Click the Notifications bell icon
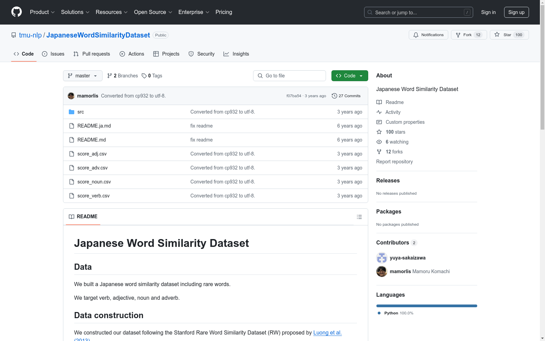Screen dimensions: 545x341 click(416, 35)
